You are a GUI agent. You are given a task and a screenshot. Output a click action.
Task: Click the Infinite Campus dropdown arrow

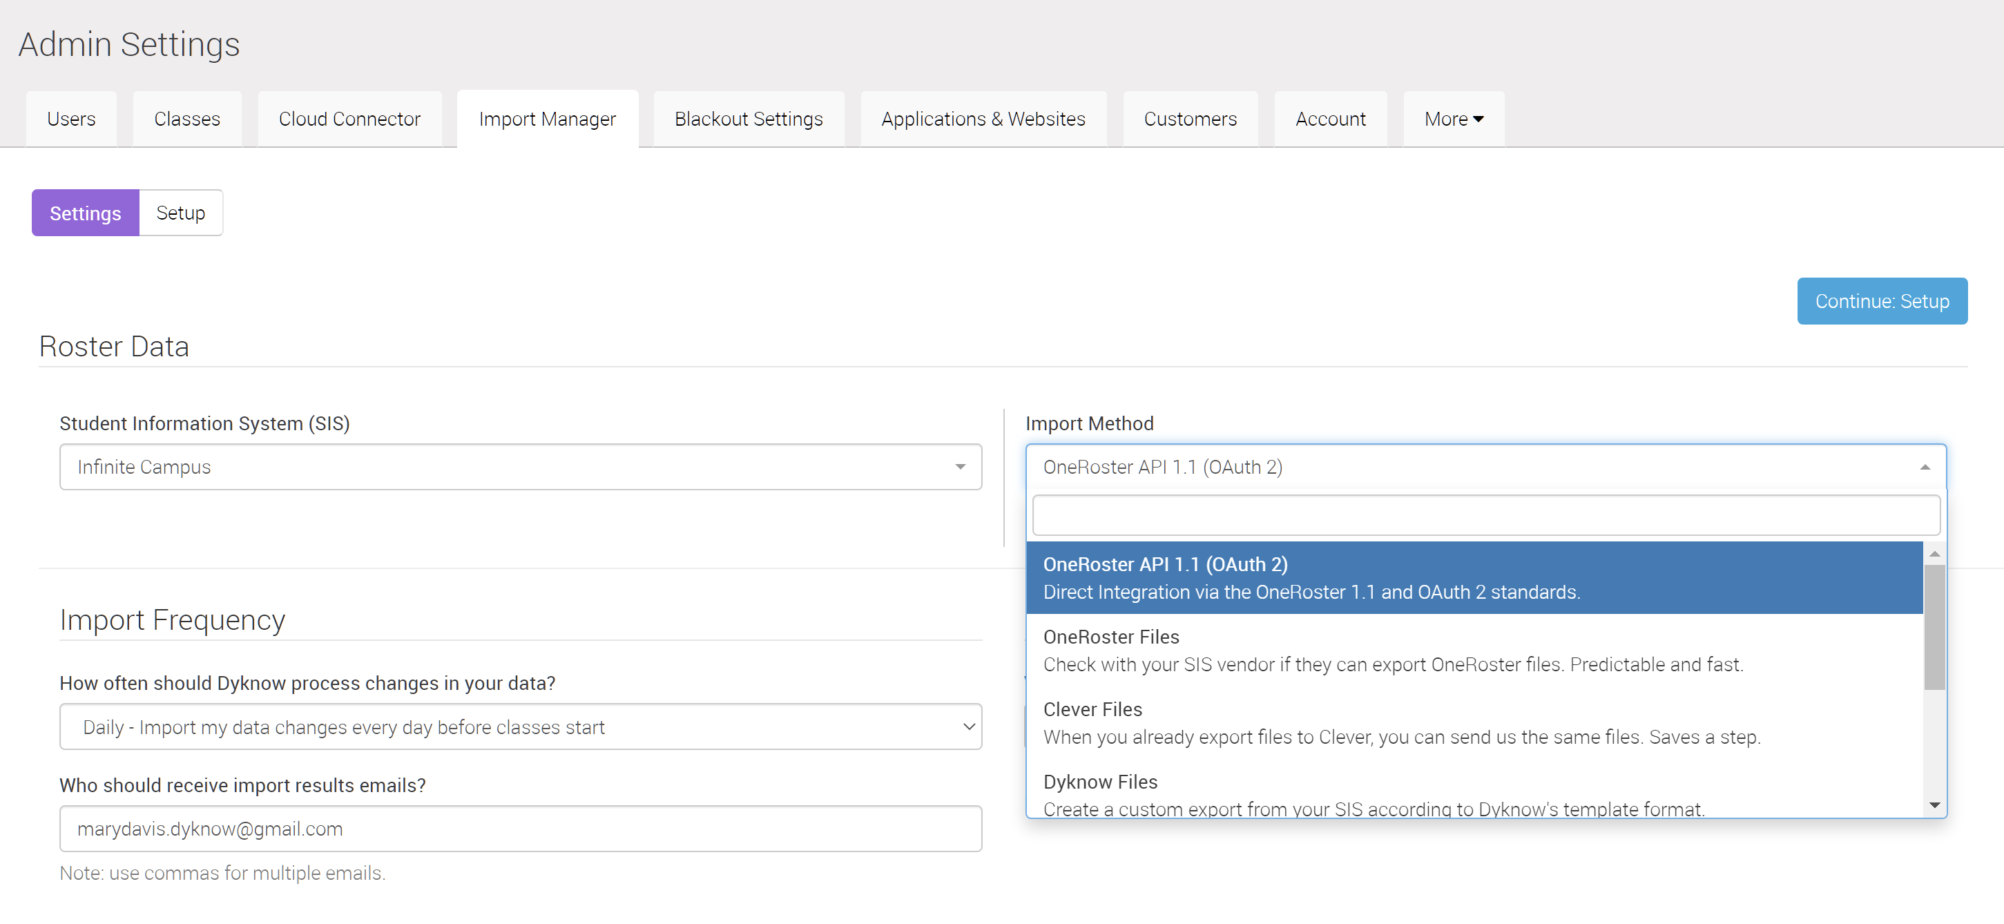[960, 467]
